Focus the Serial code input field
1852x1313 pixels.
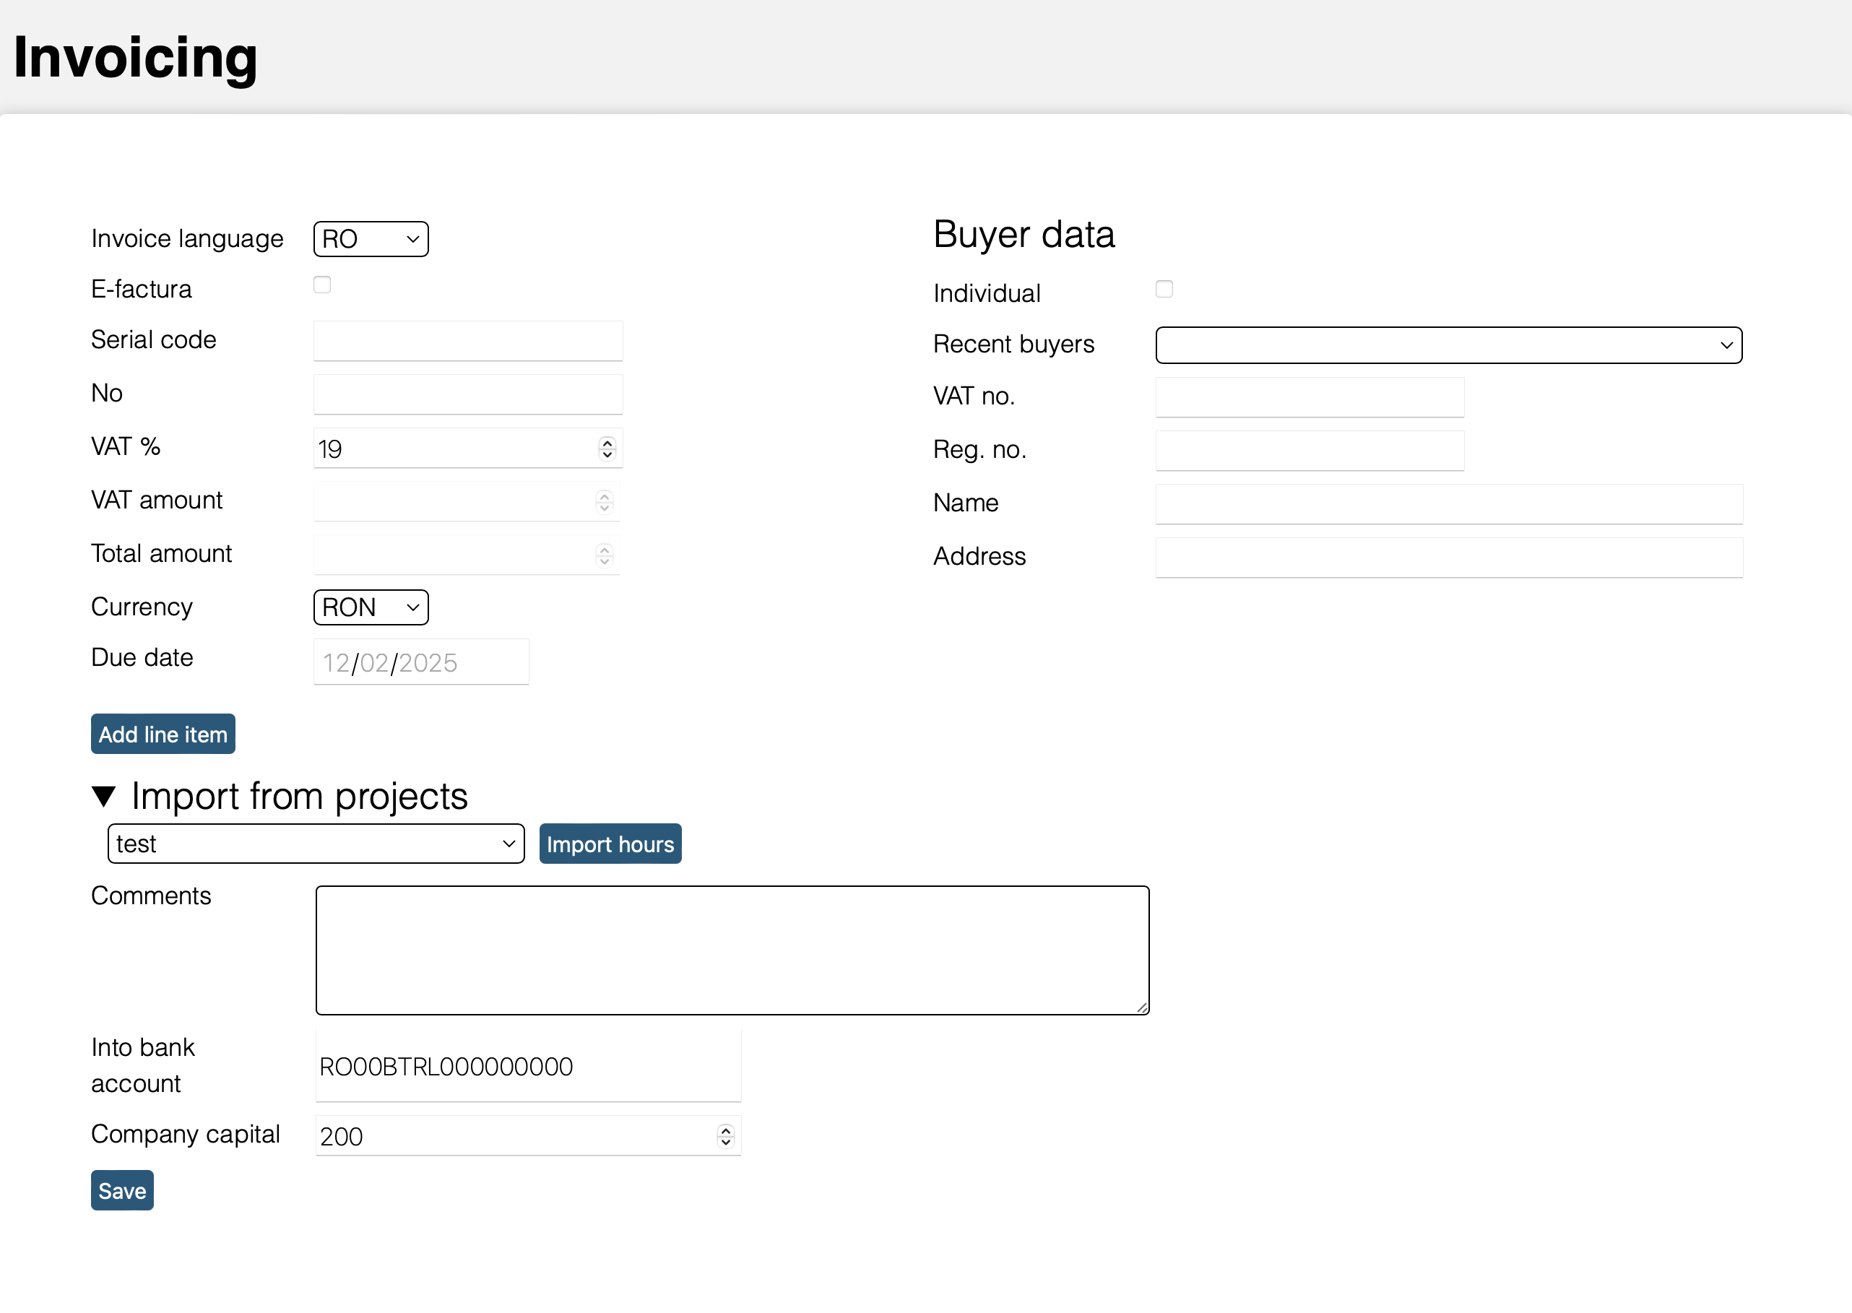click(x=468, y=340)
